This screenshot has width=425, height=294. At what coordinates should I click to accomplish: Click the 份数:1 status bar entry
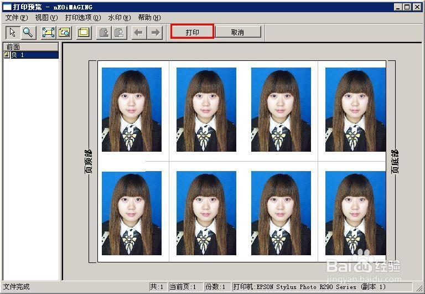tap(216, 287)
